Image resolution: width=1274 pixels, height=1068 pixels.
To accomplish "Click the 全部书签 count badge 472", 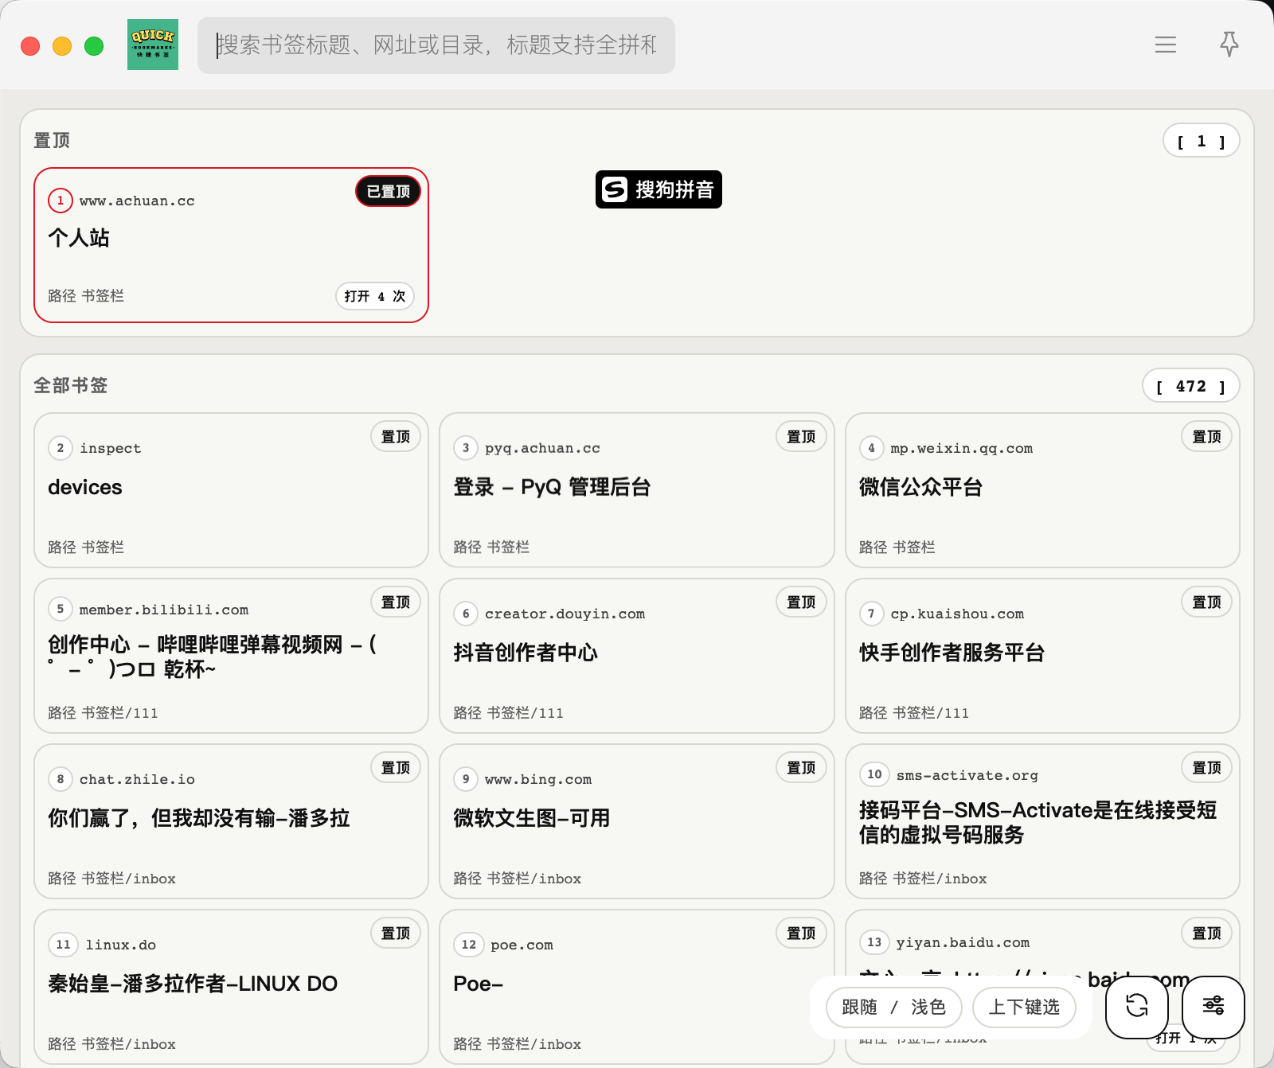I will pyautogui.click(x=1190, y=386).
